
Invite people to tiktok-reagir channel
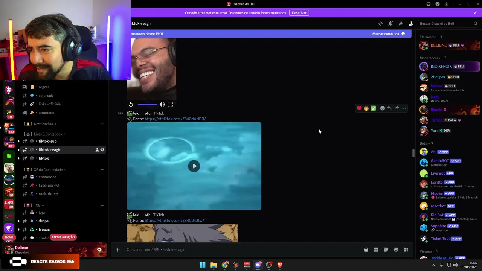pyautogui.click(x=97, y=150)
